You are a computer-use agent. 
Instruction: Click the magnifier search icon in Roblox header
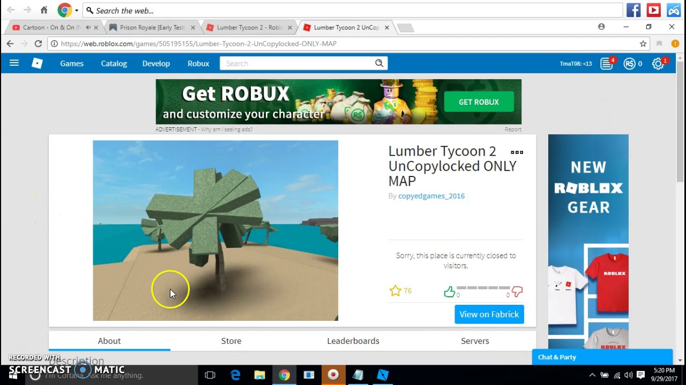(x=379, y=63)
